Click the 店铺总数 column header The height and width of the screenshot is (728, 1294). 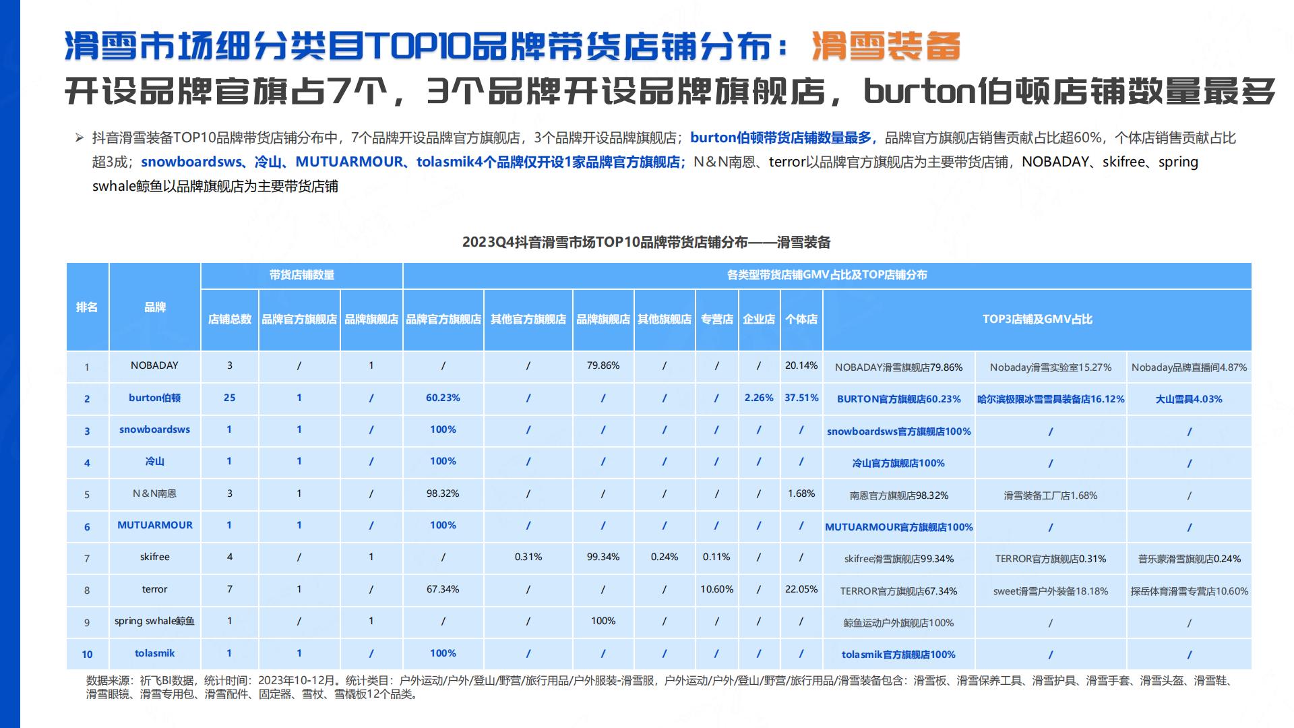coord(230,320)
